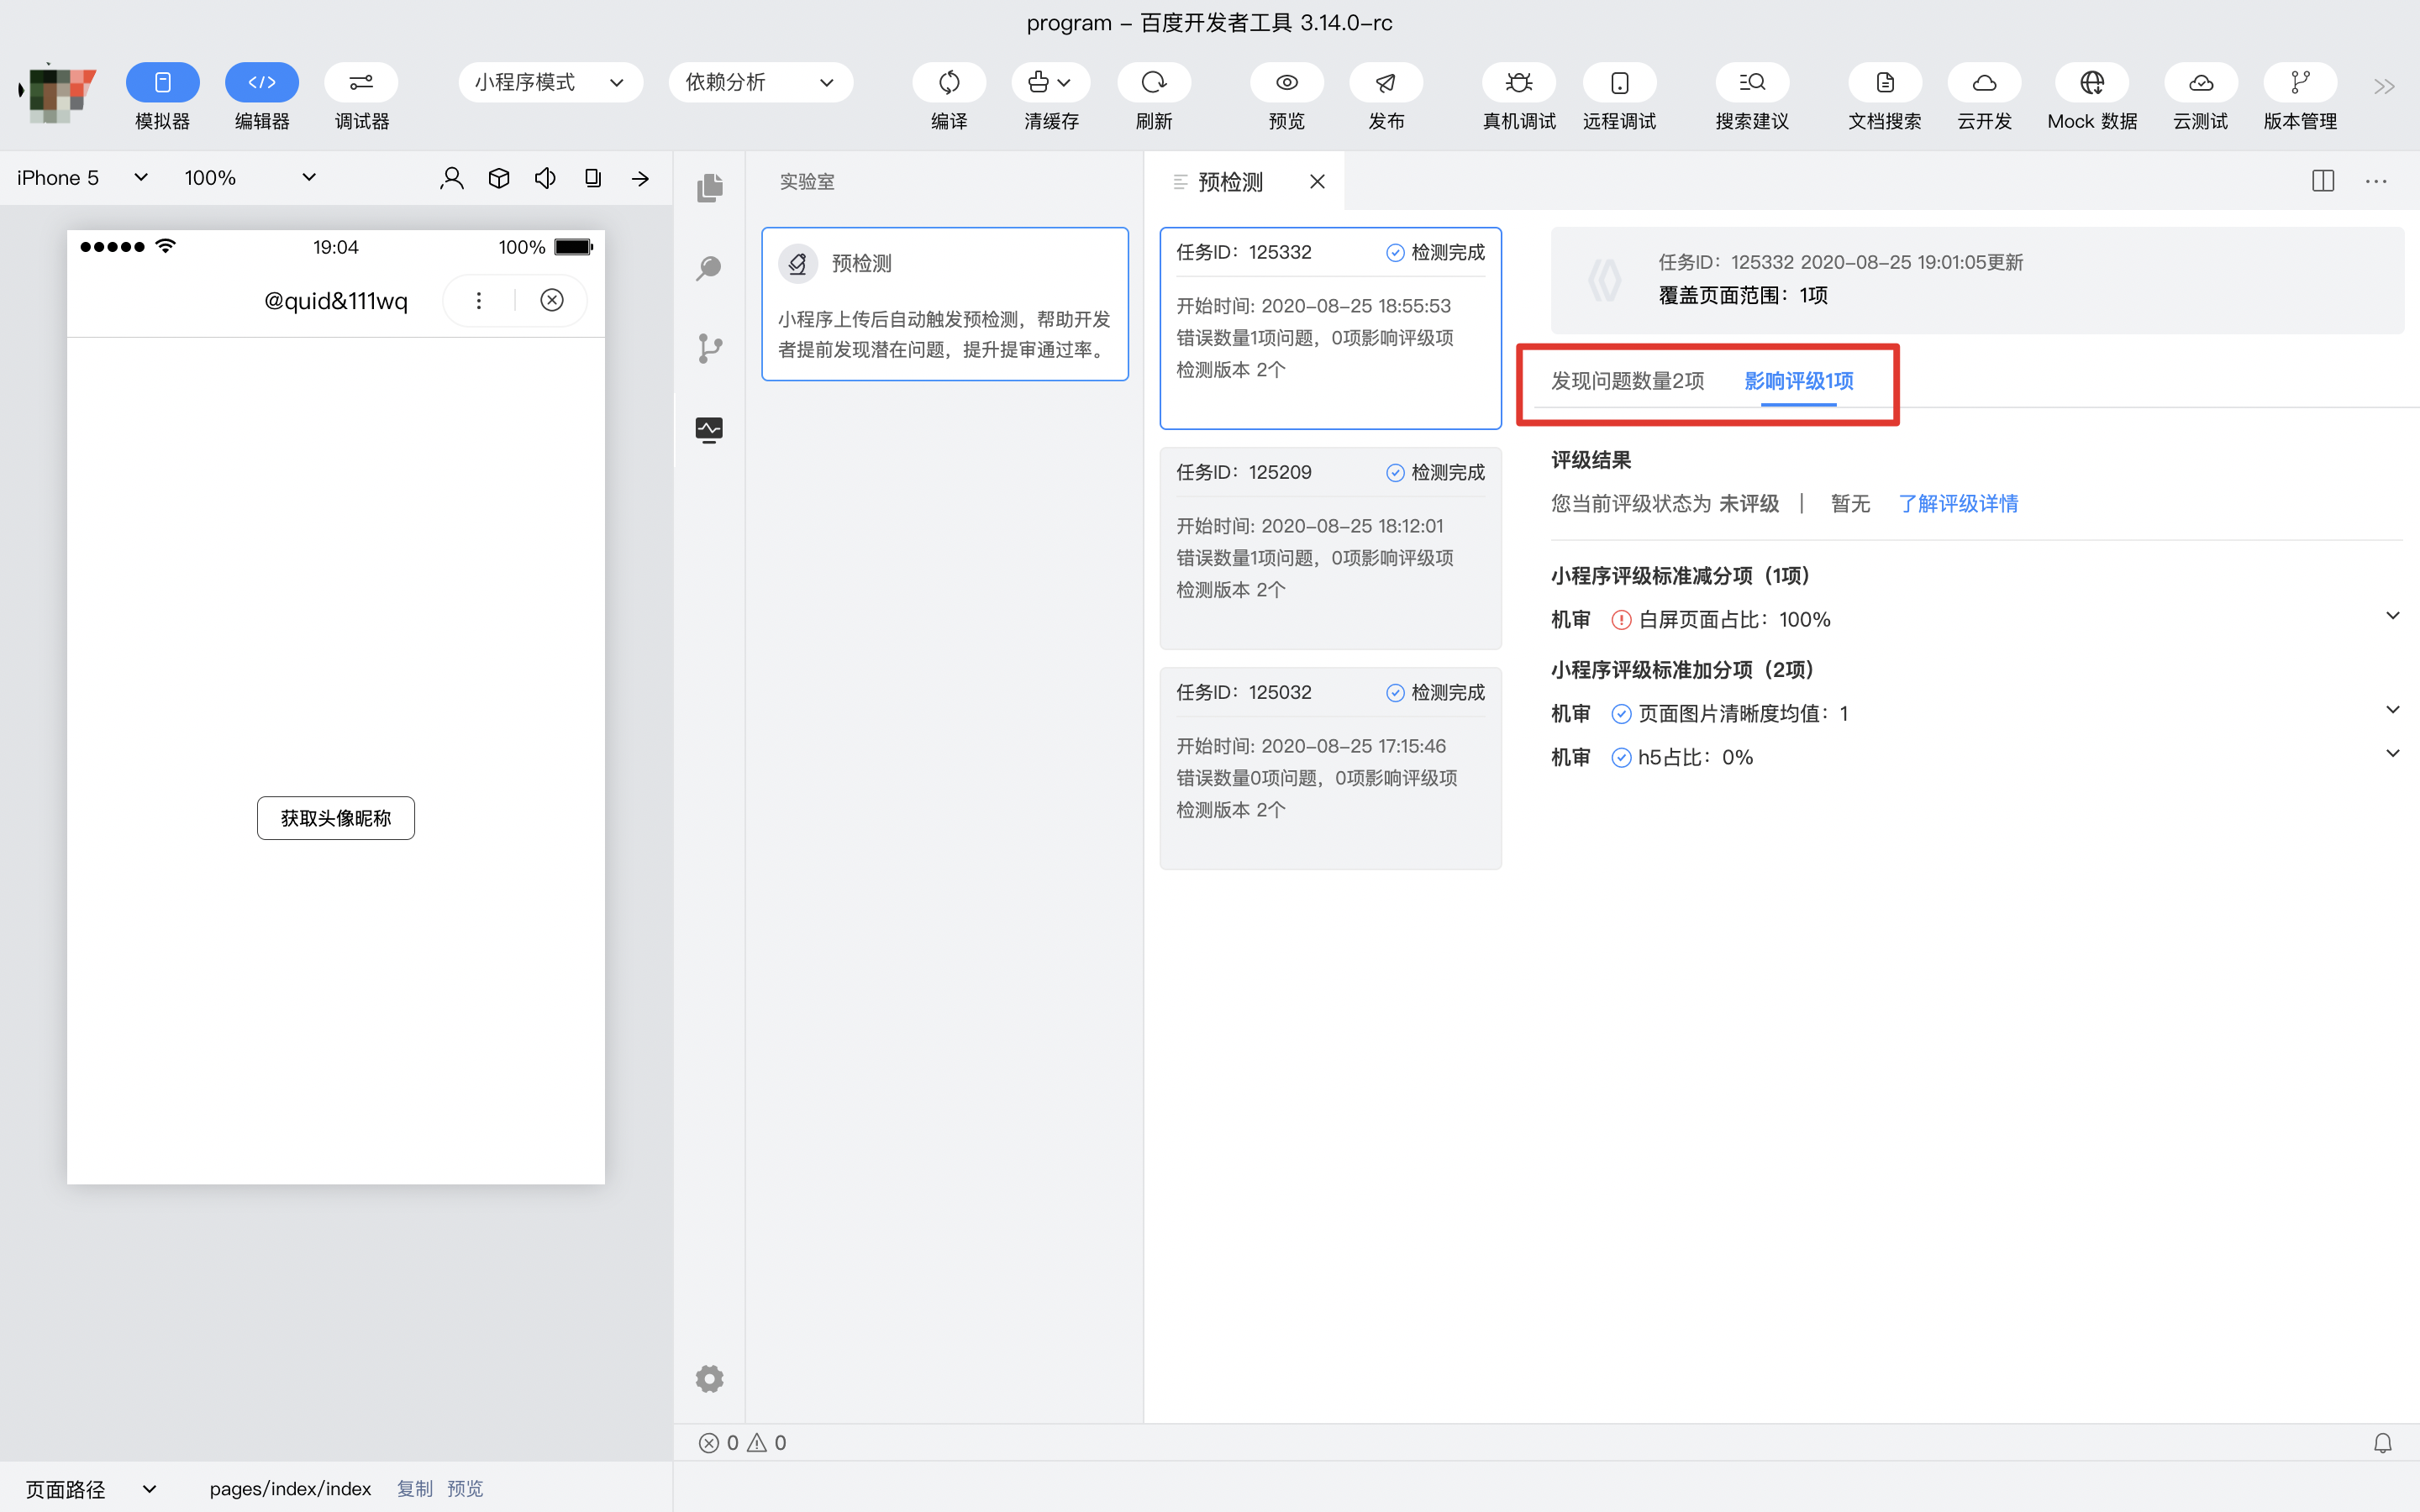The height and width of the screenshot is (1512, 2420).
Task: Open Mock 数据 tool
Action: pyautogui.click(x=2092, y=82)
